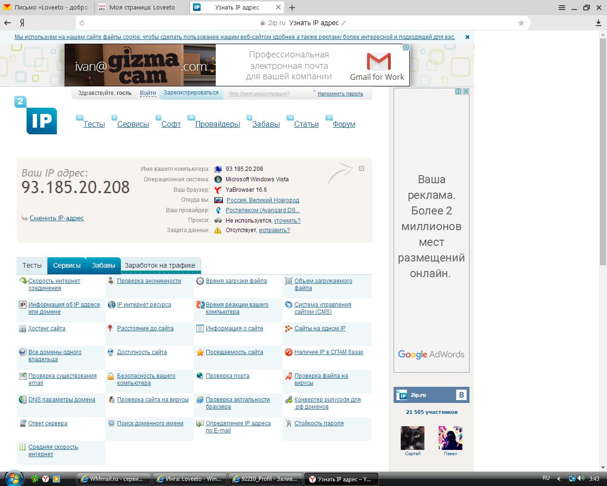Switch to 'Инга: Loveeto' taskbar window
This screenshot has width=607, height=486.
pos(190,479)
